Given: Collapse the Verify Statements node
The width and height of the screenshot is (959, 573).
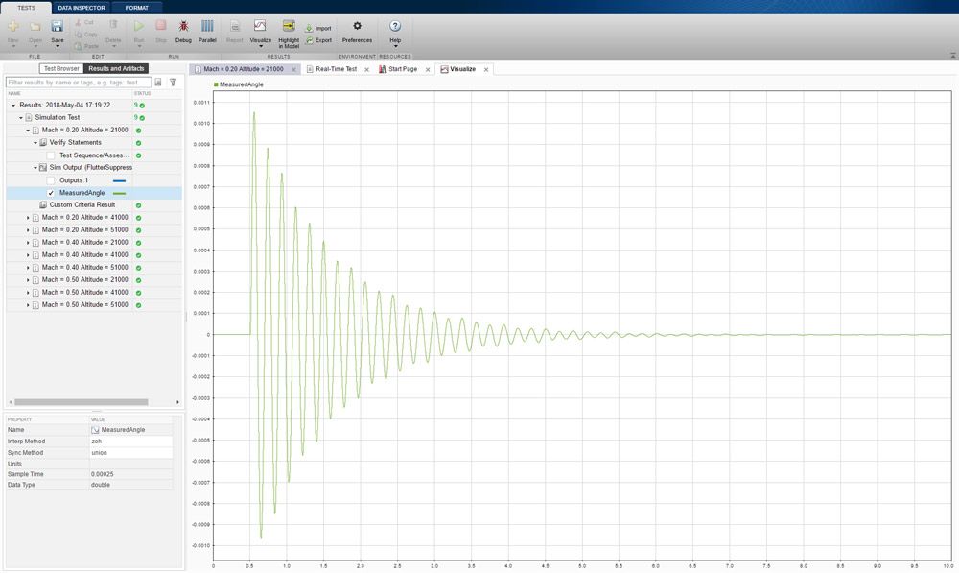Looking at the screenshot, I should coord(35,142).
